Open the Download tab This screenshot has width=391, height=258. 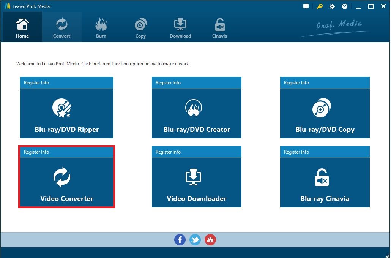pyautogui.click(x=180, y=27)
